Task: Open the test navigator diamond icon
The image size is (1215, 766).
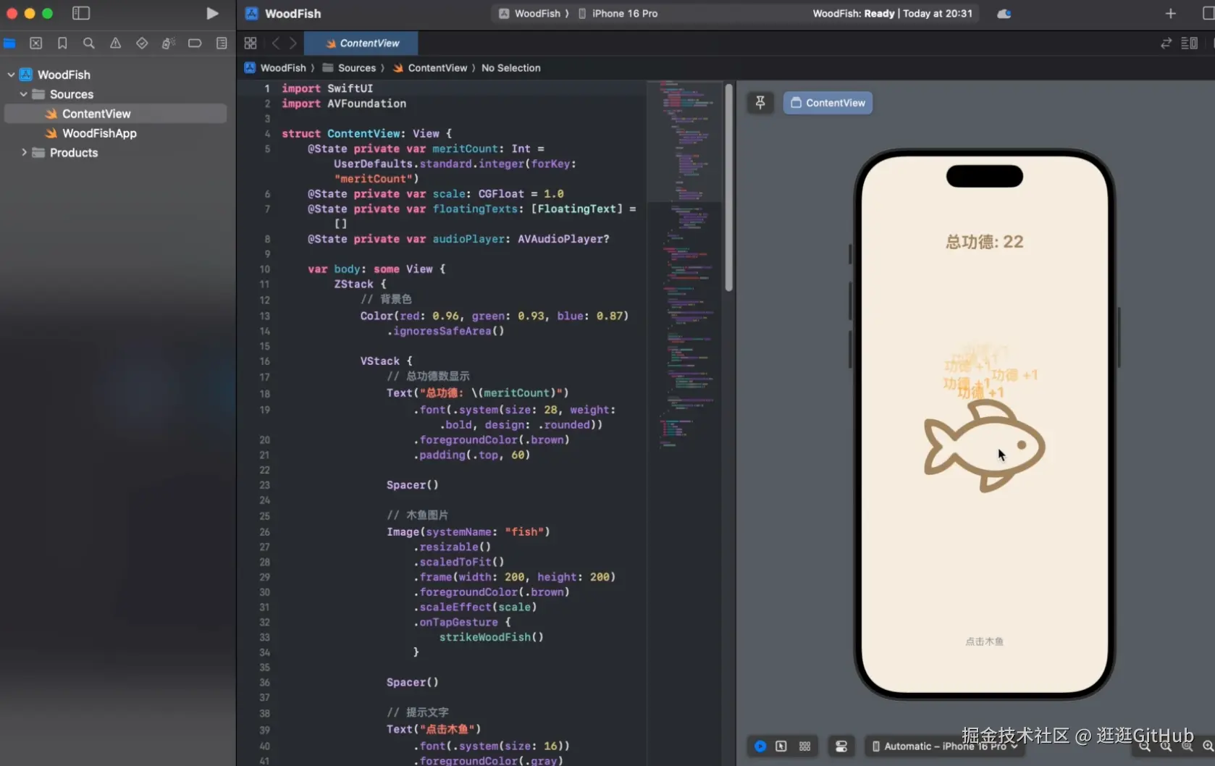Action: [x=142, y=43]
